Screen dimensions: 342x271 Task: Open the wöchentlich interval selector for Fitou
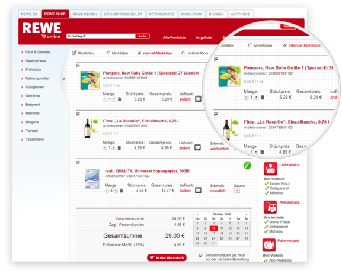point(219,149)
